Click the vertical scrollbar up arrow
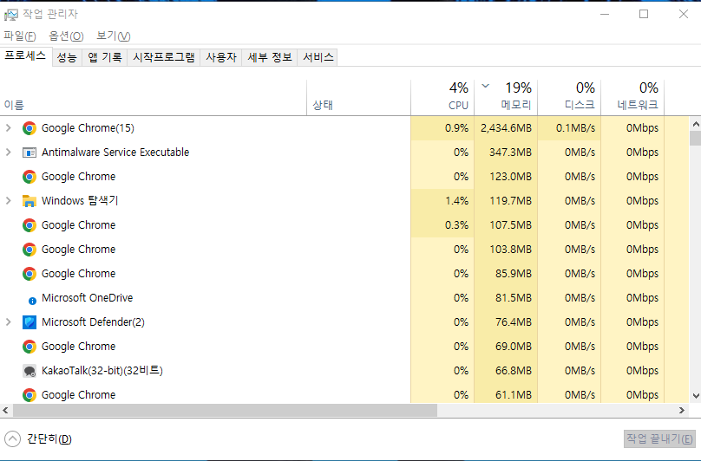 (696, 124)
